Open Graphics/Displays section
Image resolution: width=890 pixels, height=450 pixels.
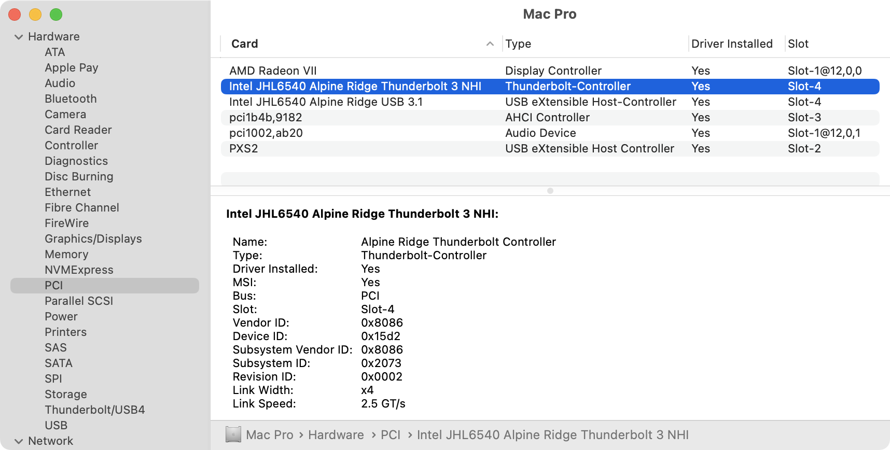click(x=93, y=239)
